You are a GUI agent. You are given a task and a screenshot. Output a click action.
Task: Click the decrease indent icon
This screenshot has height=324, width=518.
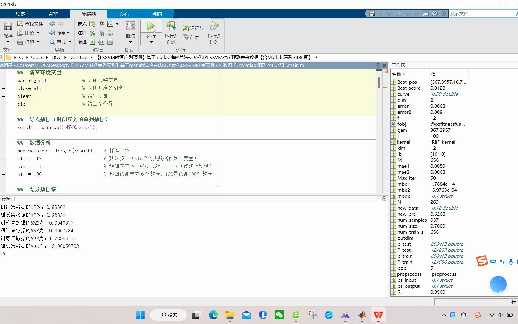110,42
